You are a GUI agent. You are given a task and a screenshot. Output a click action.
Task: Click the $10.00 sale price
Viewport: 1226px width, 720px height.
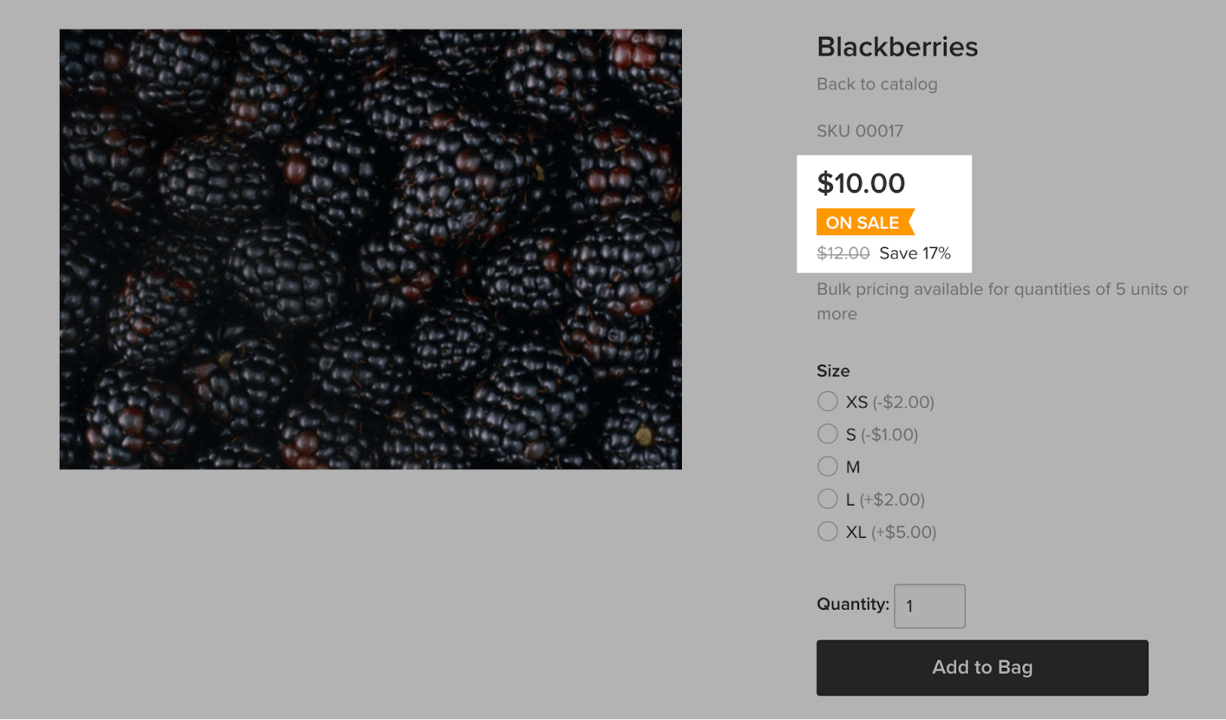pos(860,183)
